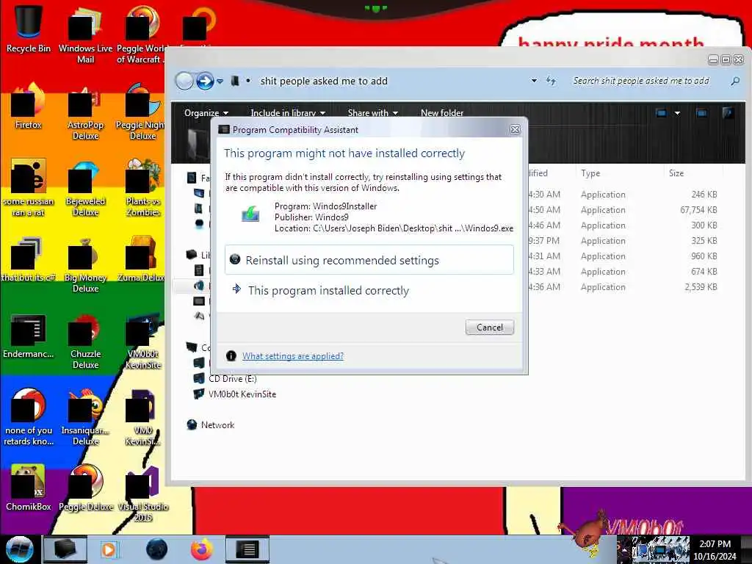This screenshot has width=752, height=564.
Task: Open Visual Studio 2015 desktop shortcut
Action: pos(143,494)
